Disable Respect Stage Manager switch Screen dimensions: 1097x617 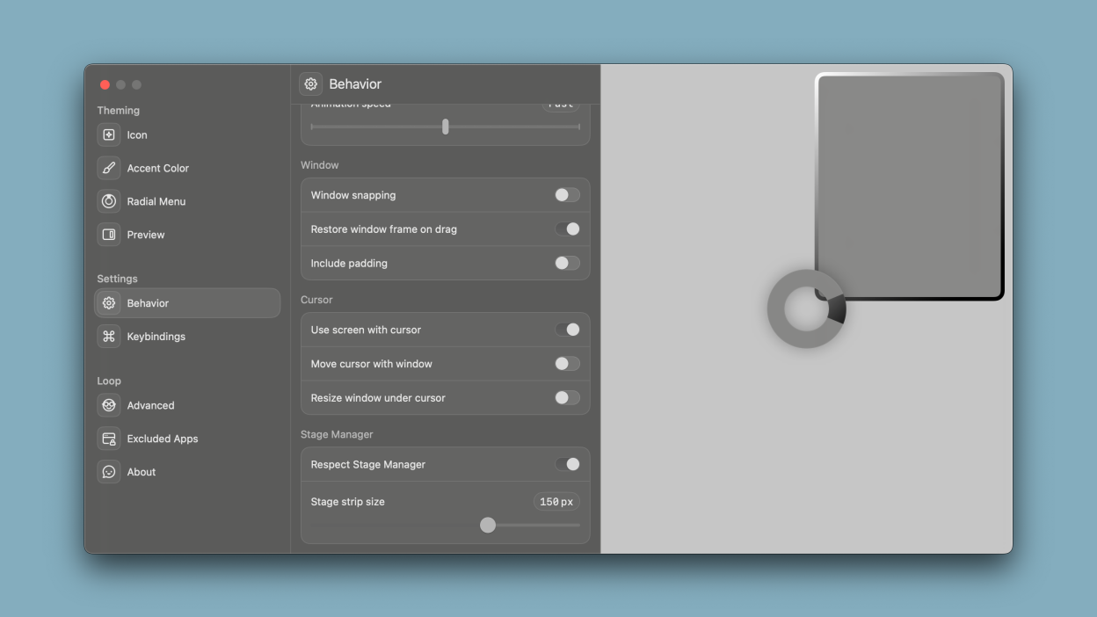point(567,464)
